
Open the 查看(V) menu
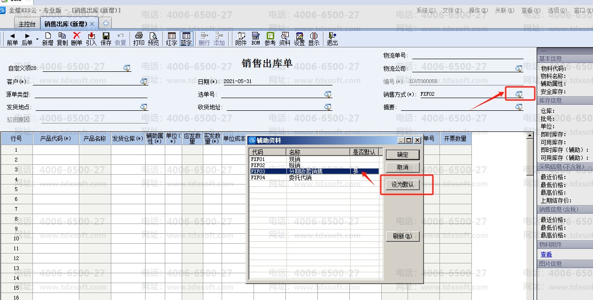[x=531, y=10]
